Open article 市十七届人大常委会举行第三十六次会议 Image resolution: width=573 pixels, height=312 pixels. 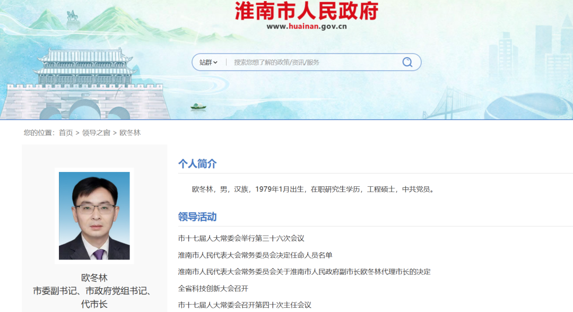coord(241,238)
